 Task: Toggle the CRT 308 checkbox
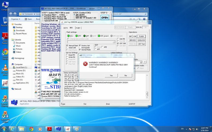118,43
